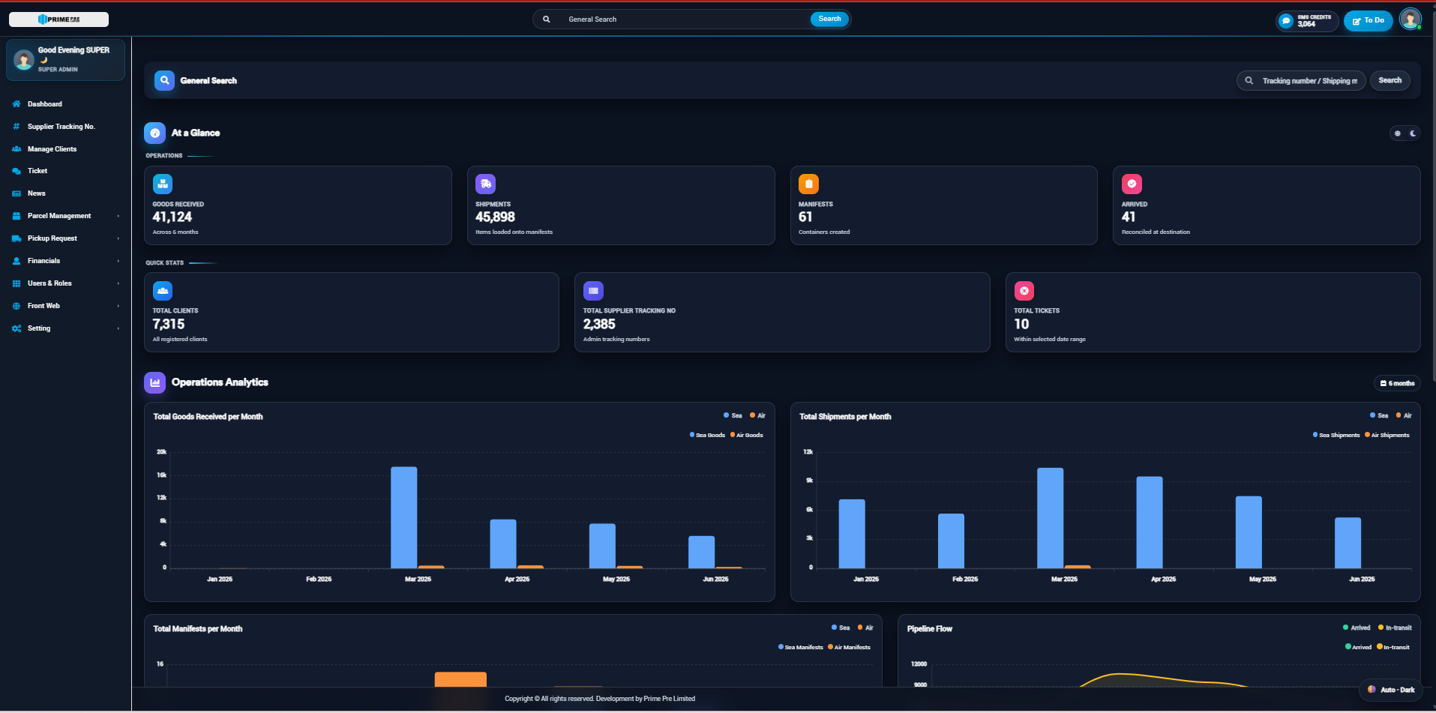Open the Auto - Dark theme selector
This screenshot has width=1436, height=713.
click(x=1390, y=690)
